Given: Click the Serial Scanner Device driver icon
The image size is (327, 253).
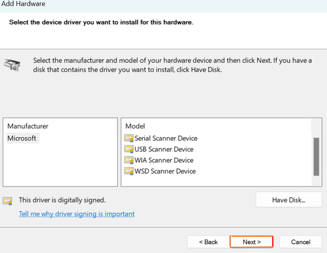Looking at the screenshot, I should tap(129, 138).
